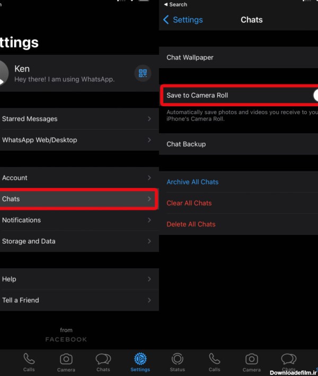Image resolution: width=318 pixels, height=376 pixels.
Task: Tap the Camera icon in right tab bar
Action: [252, 360]
